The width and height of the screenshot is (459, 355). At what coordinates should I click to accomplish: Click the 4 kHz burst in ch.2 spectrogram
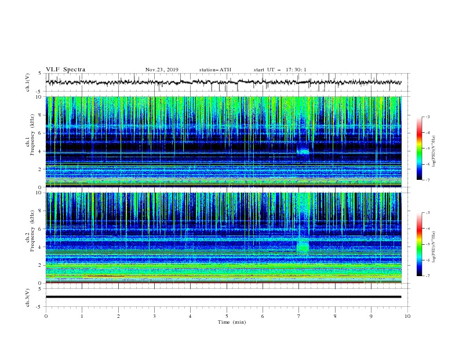303,245
